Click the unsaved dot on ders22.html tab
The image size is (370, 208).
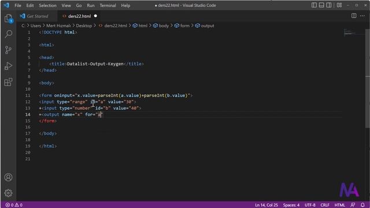tap(95, 16)
